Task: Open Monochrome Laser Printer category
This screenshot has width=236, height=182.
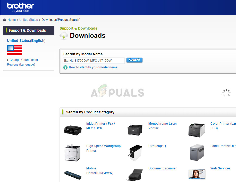Action: (163, 126)
